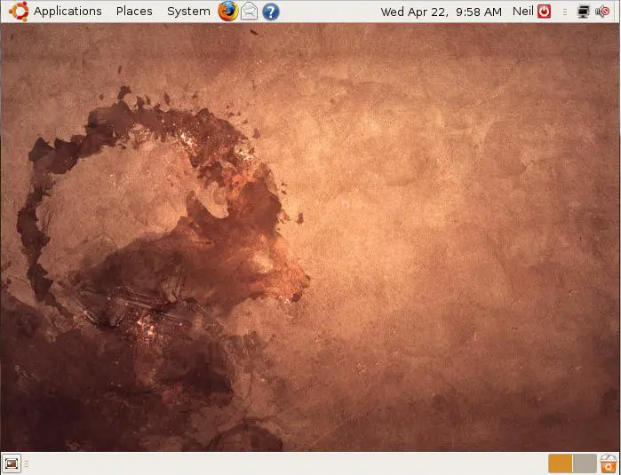Switch to the second workspace
Viewport: 621px width, 475px height.
585,463
